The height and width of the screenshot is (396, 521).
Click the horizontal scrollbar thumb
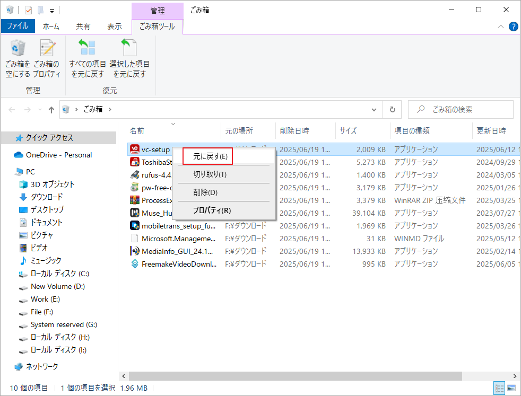click(296, 376)
